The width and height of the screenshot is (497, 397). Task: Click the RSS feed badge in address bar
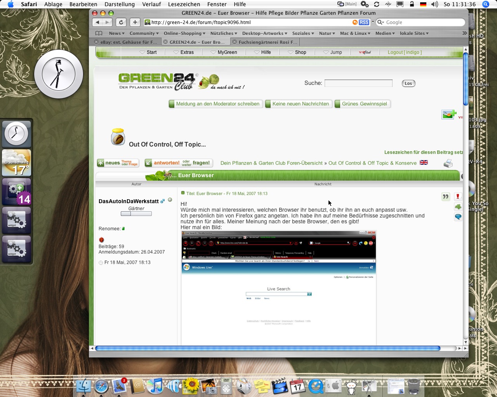[x=364, y=22]
